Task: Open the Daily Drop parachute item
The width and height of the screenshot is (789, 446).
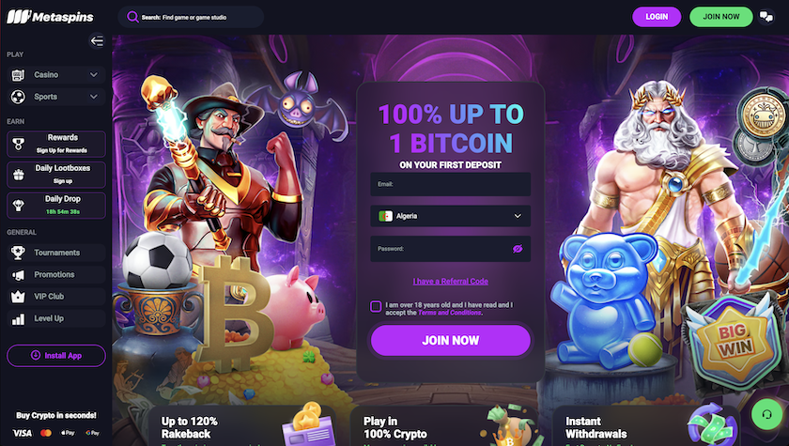Action: point(56,205)
